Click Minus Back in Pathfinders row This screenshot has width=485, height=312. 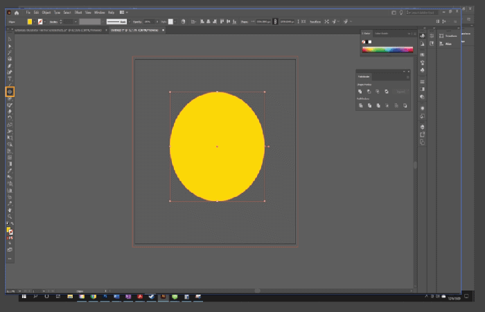coord(405,105)
